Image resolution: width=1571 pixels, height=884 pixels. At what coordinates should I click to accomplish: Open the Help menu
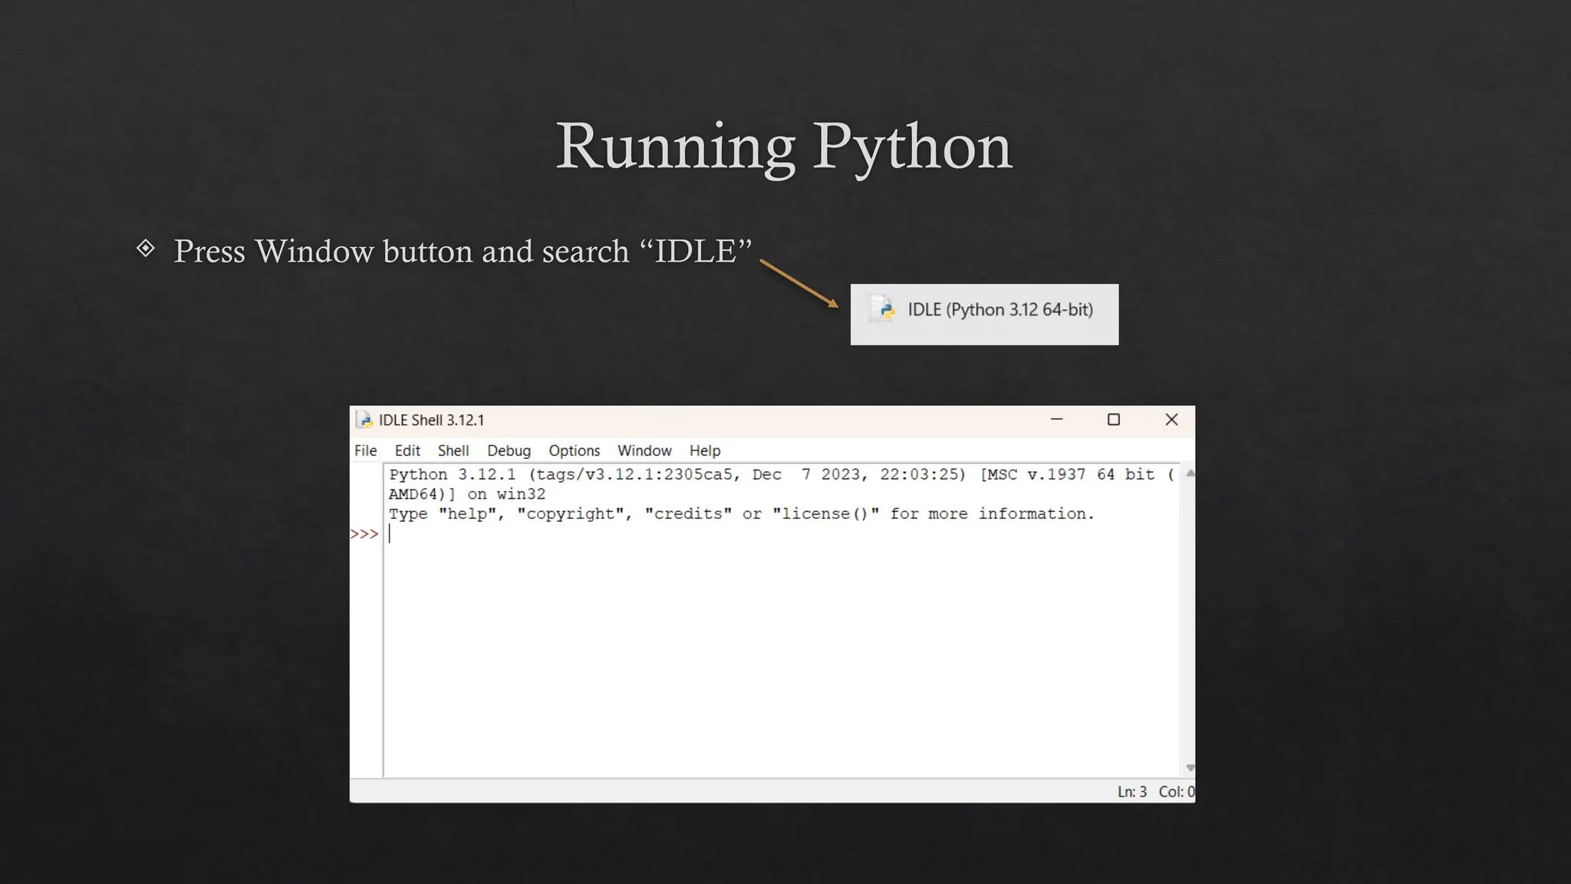coord(704,450)
